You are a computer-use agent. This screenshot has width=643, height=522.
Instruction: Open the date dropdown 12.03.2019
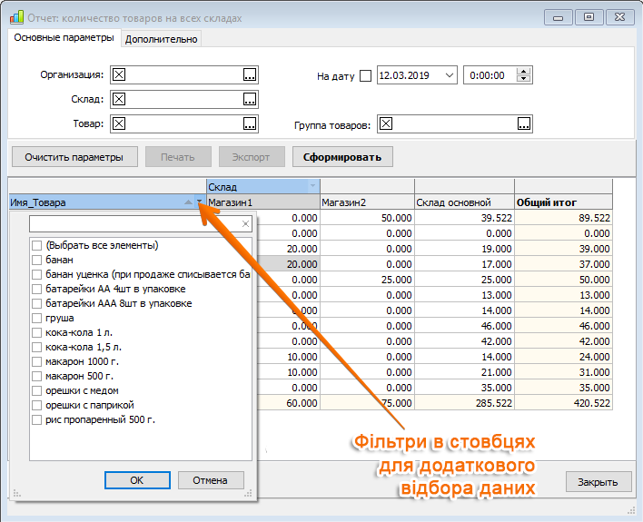(x=449, y=75)
